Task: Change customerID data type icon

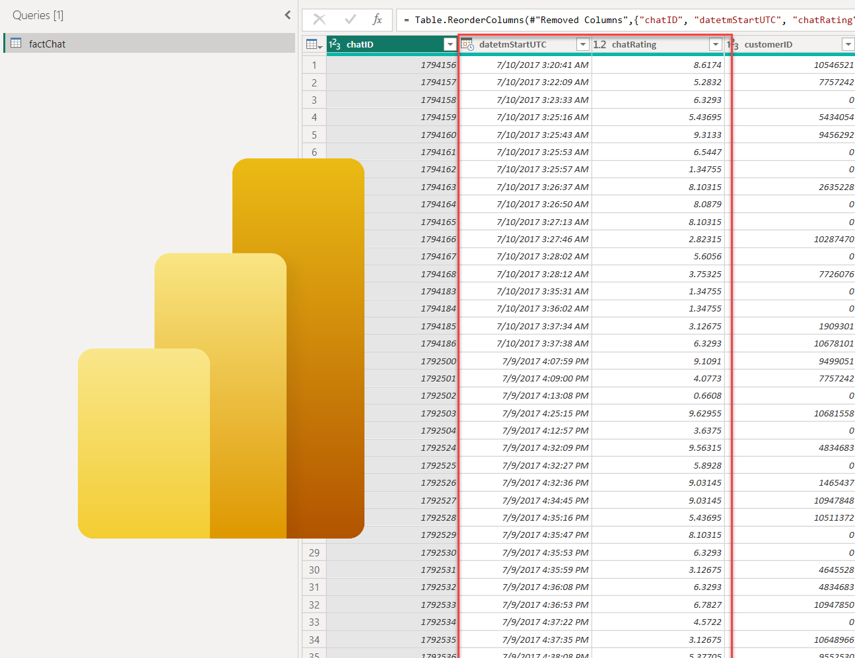Action: [x=733, y=44]
